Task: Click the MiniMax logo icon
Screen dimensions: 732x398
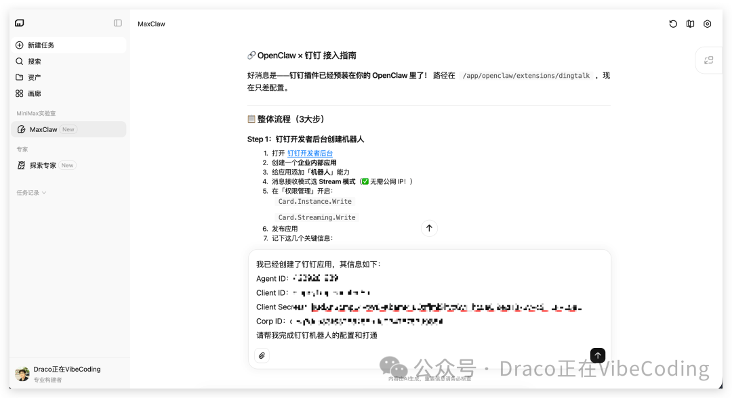Action: pos(19,22)
